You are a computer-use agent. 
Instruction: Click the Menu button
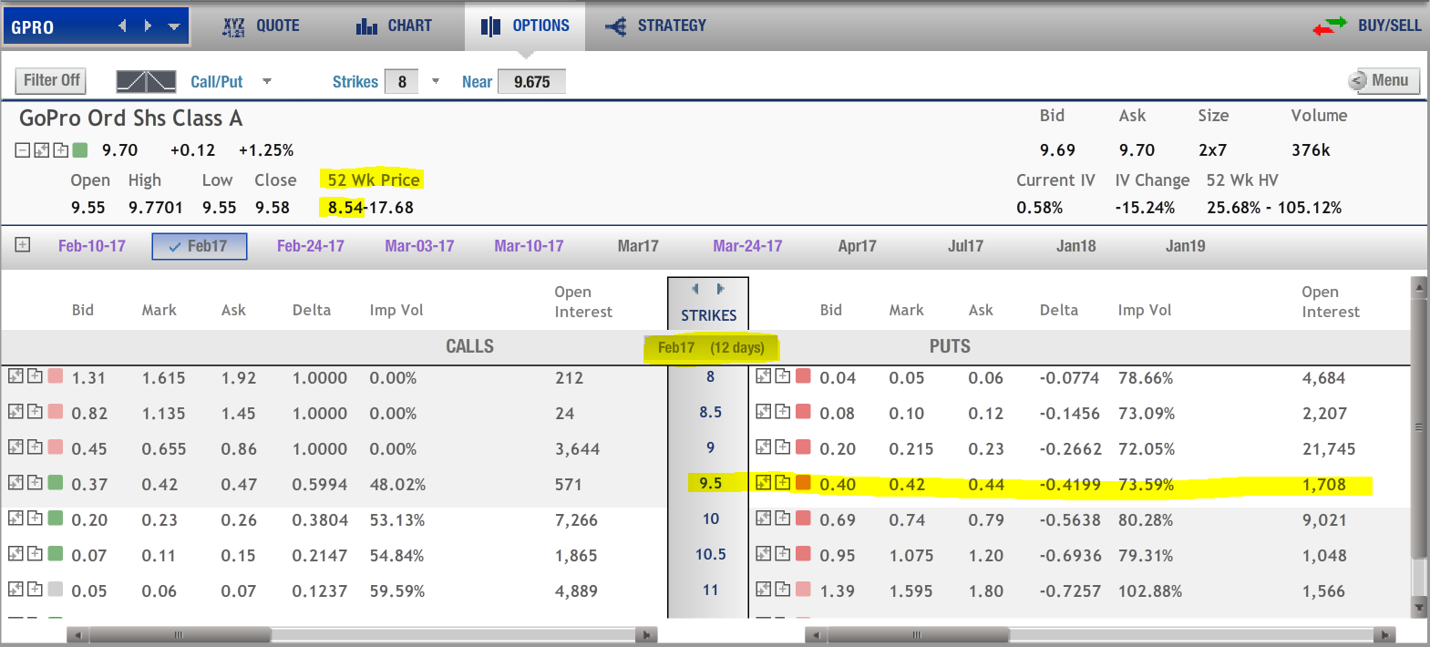click(x=1383, y=80)
